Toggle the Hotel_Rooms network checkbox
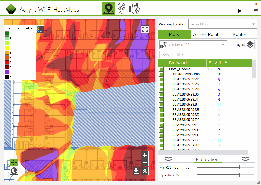 [x=161, y=69]
